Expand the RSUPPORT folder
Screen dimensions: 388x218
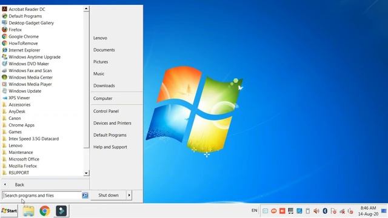[15, 173]
